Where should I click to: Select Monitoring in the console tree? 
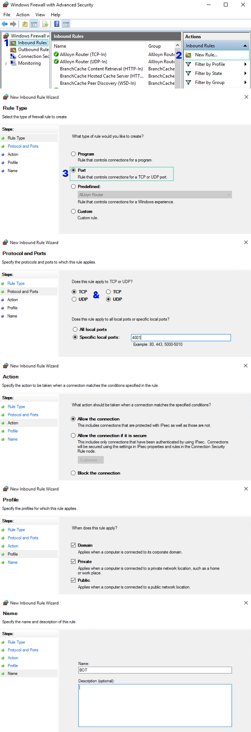click(x=26, y=63)
